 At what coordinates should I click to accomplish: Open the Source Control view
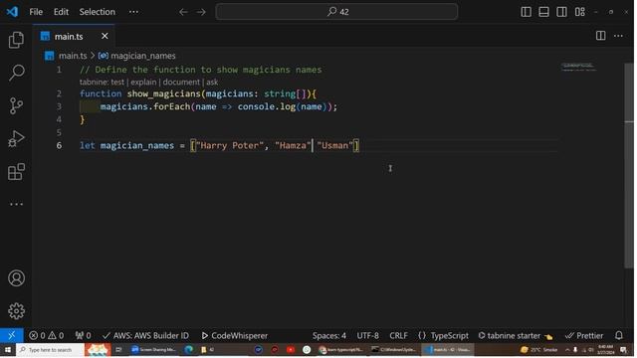16,105
